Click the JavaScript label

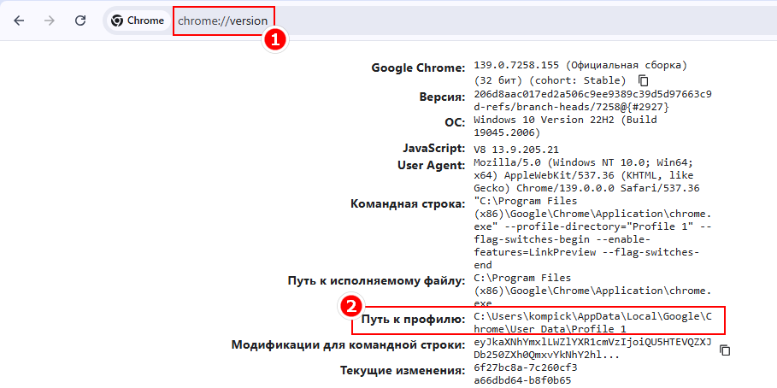[434, 148]
